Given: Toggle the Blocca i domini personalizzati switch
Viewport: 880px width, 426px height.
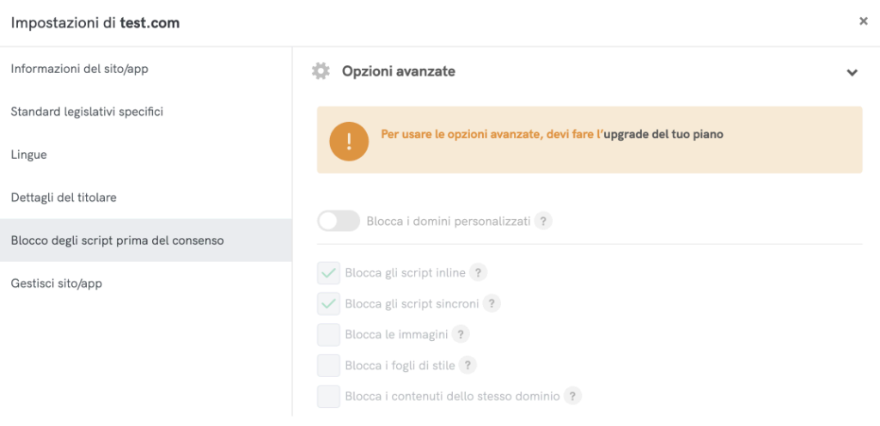Looking at the screenshot, I should click(x=338, y=221).
